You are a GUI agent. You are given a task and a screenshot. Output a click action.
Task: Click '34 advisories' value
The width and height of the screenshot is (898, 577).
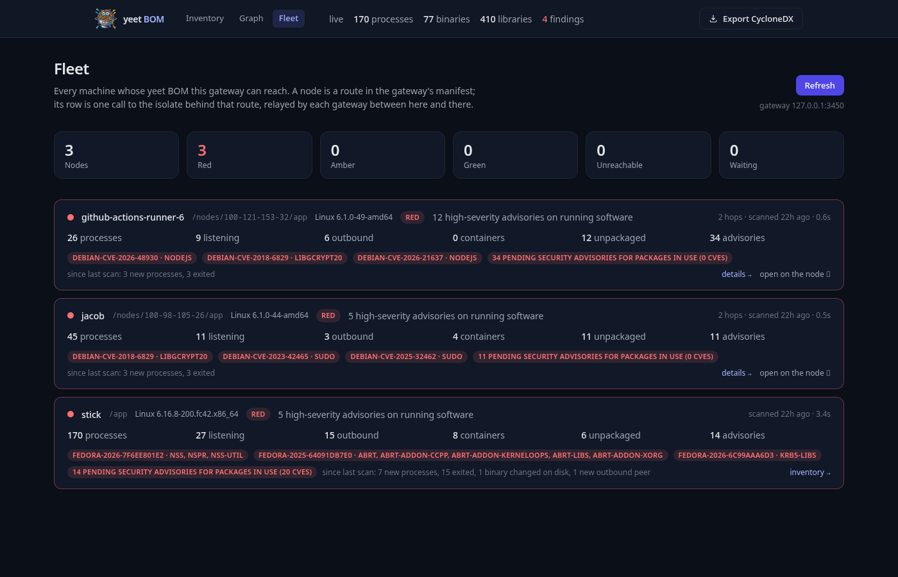coord(738,238)
